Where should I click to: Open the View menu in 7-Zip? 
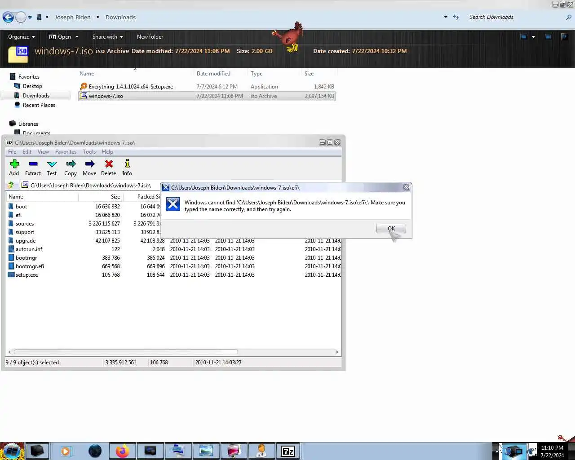43,152
